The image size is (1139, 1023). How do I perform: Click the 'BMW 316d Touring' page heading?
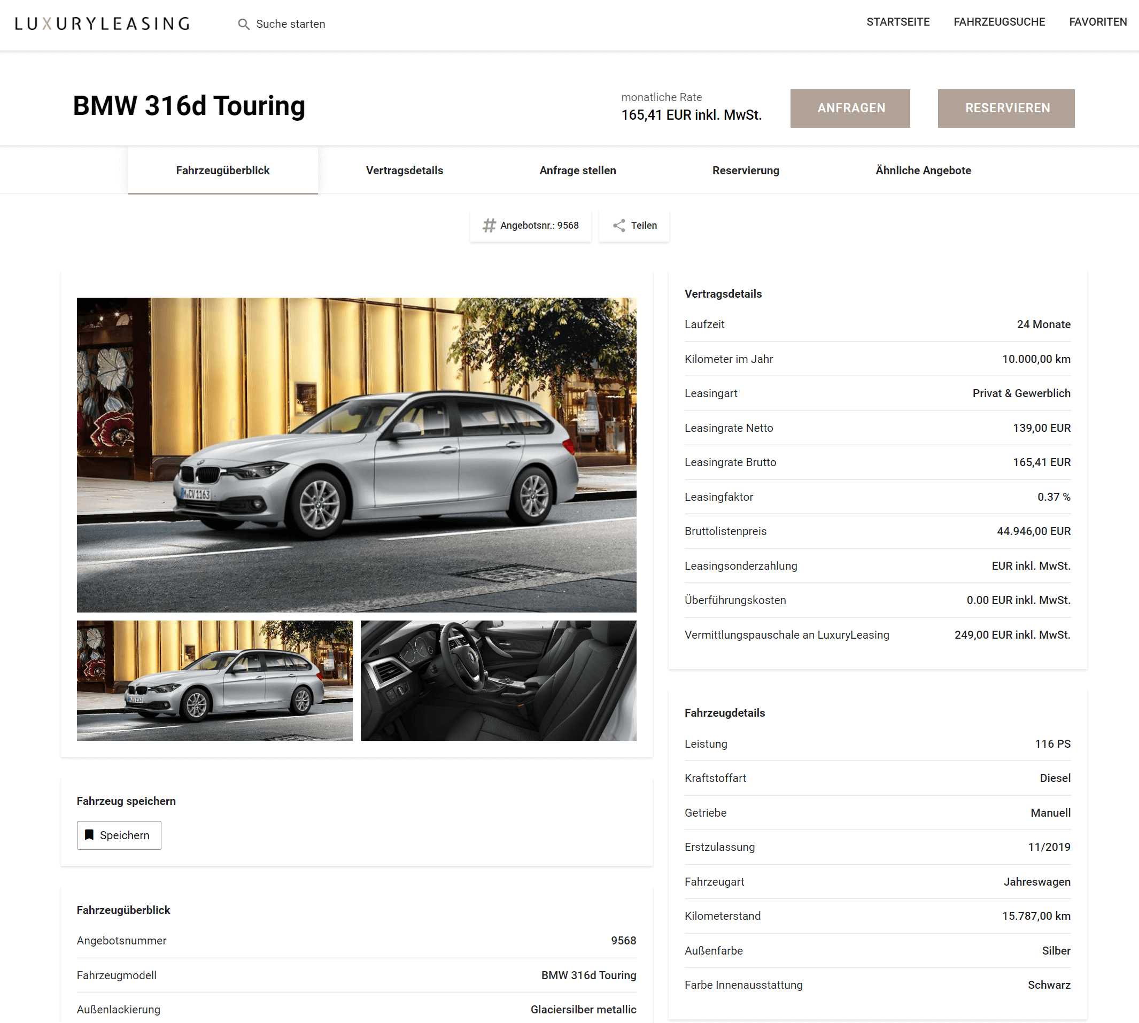tap(189, 106)
